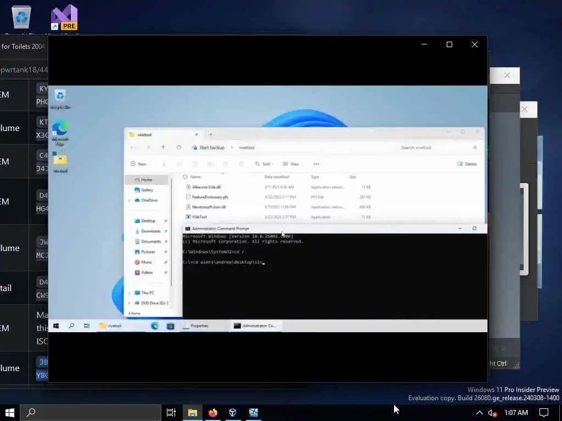Screen dimensions: 562x421
Task: Open the New dropdown in Explorer toolbar
Action: 140,164
